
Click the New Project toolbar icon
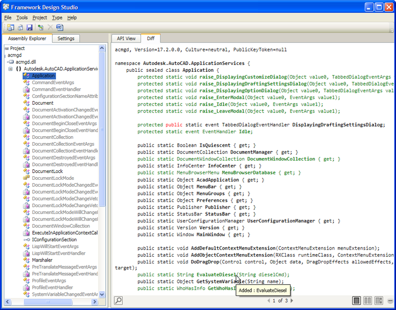pyautogui.click(x=11, y=27)
